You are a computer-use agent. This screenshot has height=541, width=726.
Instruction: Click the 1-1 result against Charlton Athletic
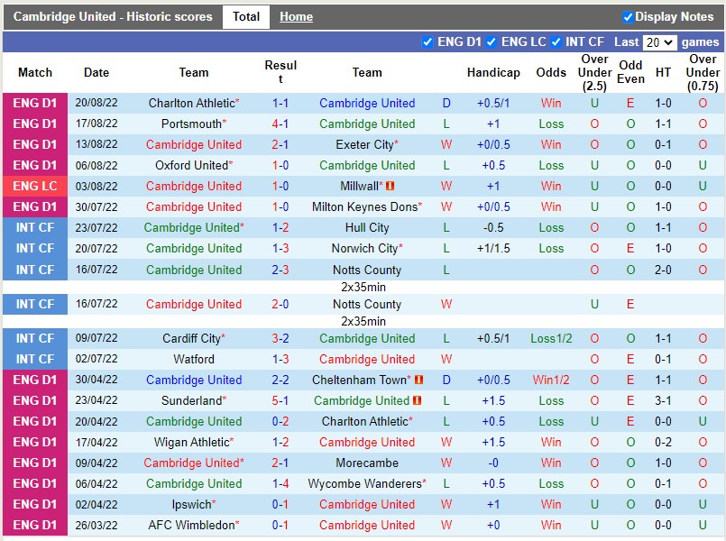point(280,103)
